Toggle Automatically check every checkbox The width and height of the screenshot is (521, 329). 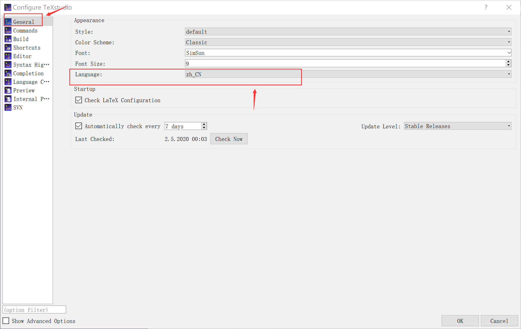pyautogui.click(x=79, y=126)
